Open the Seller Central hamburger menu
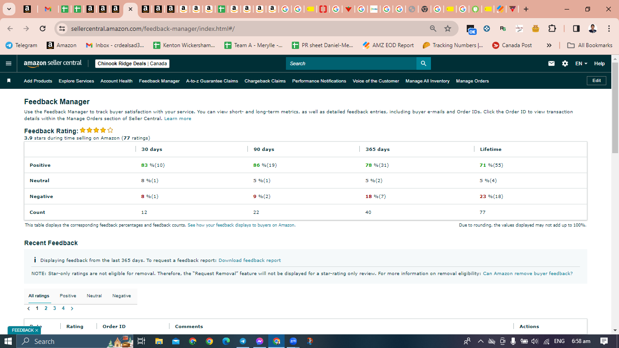The height and width of the screenshot is (348, 619). (9, 63)
